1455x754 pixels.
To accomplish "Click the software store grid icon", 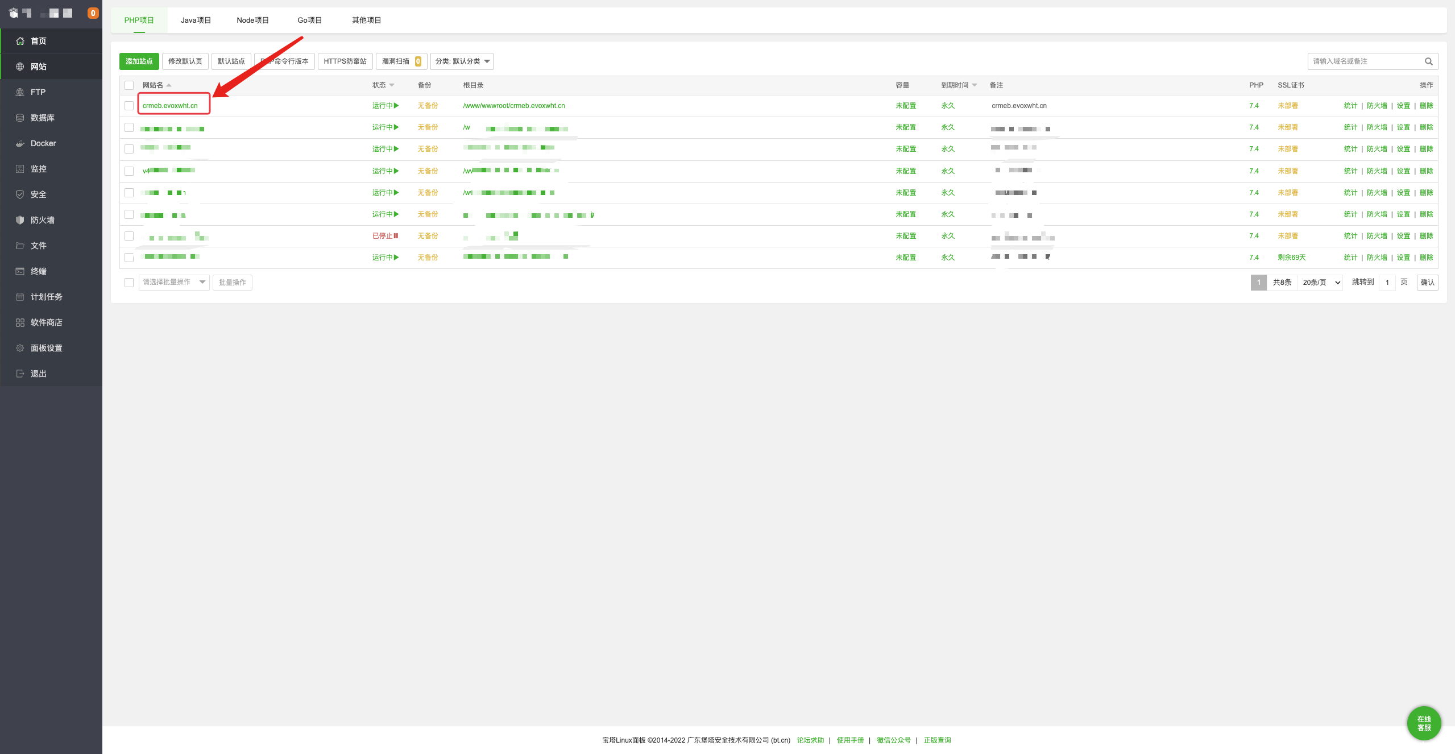I will coord(20,322).
